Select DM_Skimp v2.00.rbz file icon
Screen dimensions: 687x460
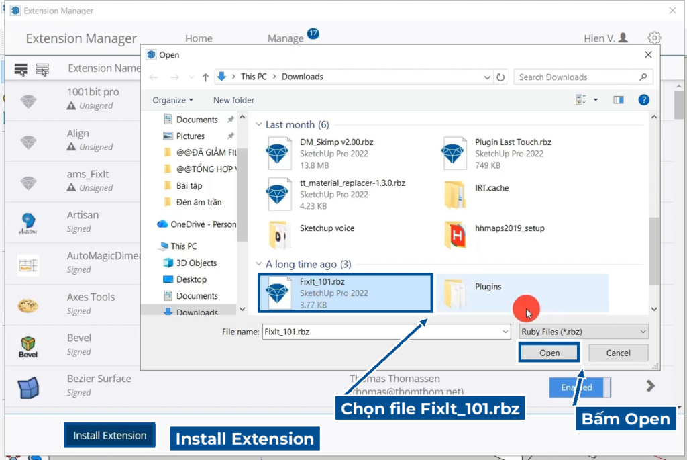click(x=278, y=154)
